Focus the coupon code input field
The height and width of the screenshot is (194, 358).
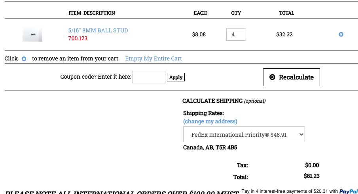coord(149,77)
